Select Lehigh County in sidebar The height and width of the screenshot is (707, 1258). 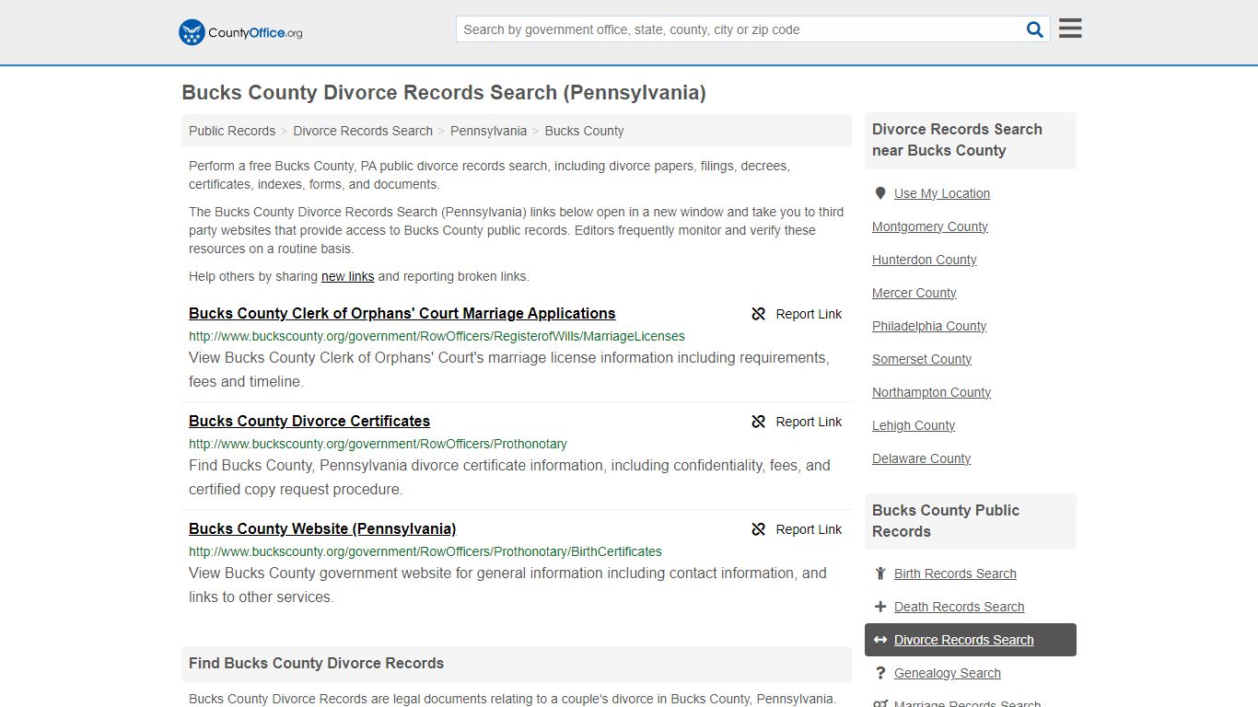click(914, 425)
